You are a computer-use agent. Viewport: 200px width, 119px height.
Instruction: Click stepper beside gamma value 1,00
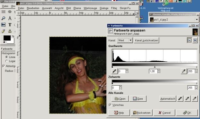point(159,71)
